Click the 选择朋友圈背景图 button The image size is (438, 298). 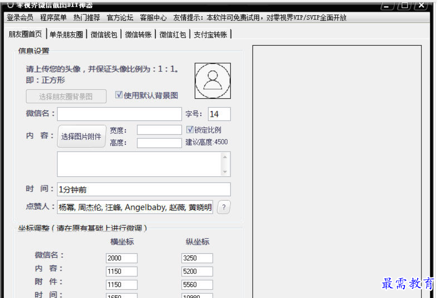[66, 96]
